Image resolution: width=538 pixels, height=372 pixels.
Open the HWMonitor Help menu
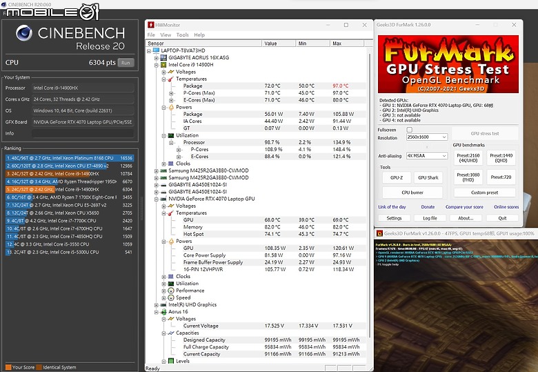[199, 35]
